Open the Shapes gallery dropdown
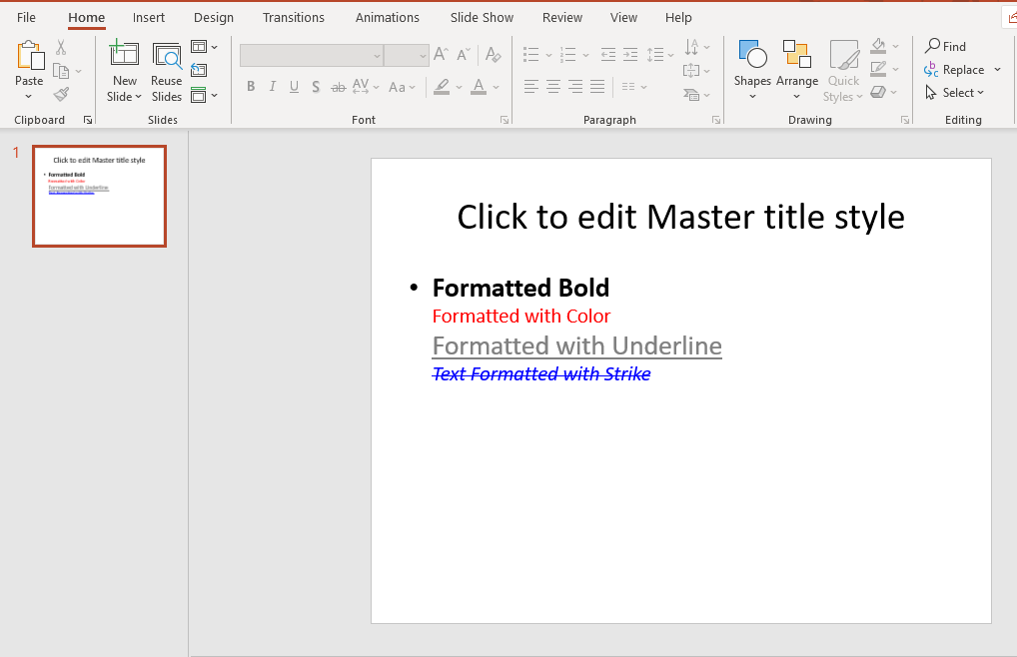The width and height of the screenshot is (1017, 657). pos(752,97)
